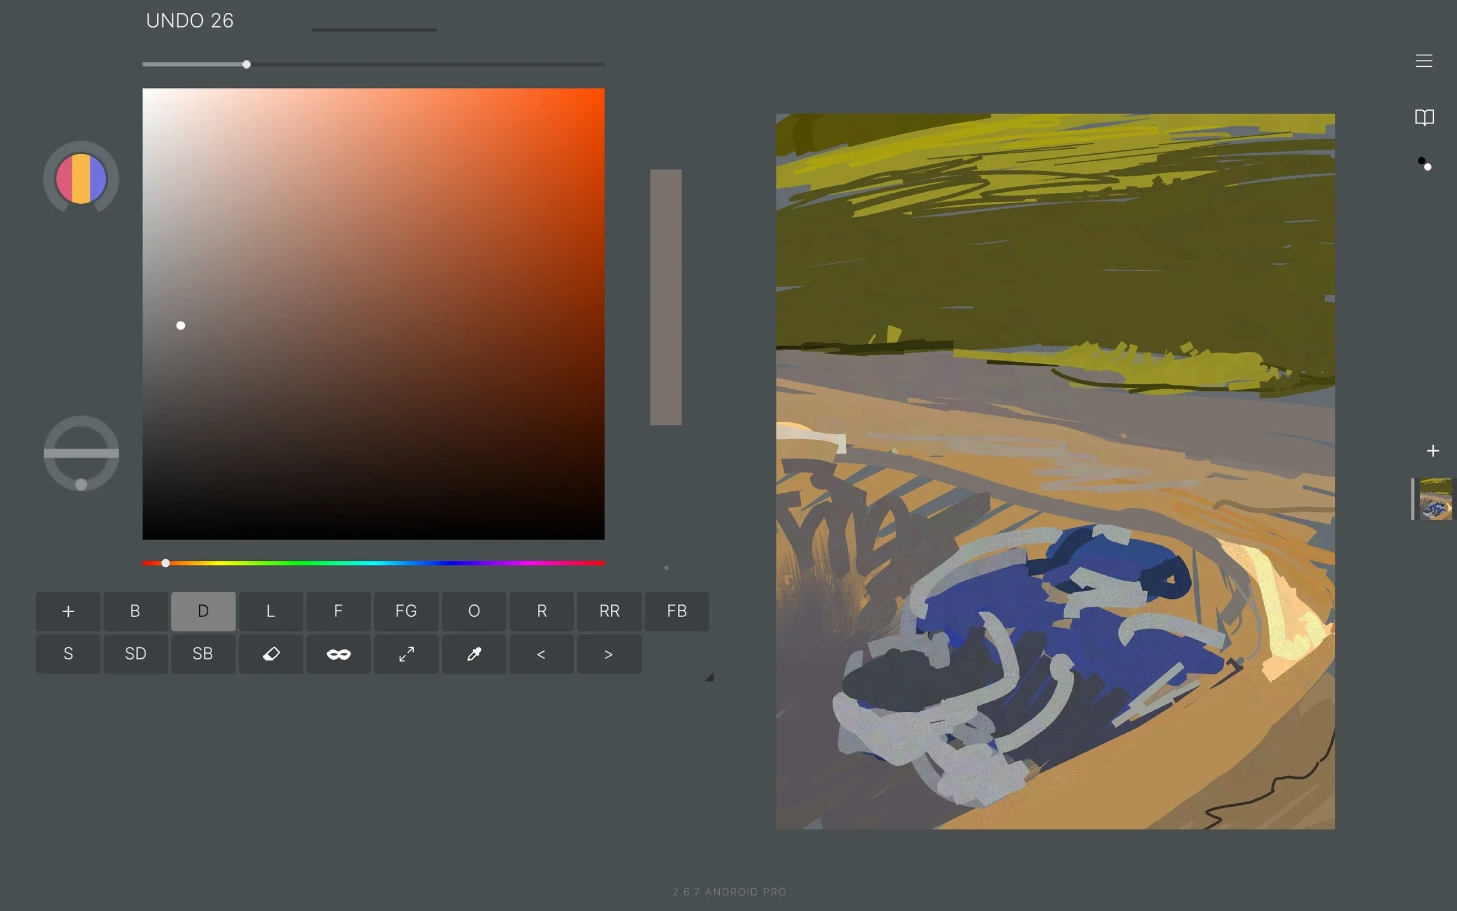1457x911 pixels.
Task: Select the Eraser tool
Action: coord(270,654)
